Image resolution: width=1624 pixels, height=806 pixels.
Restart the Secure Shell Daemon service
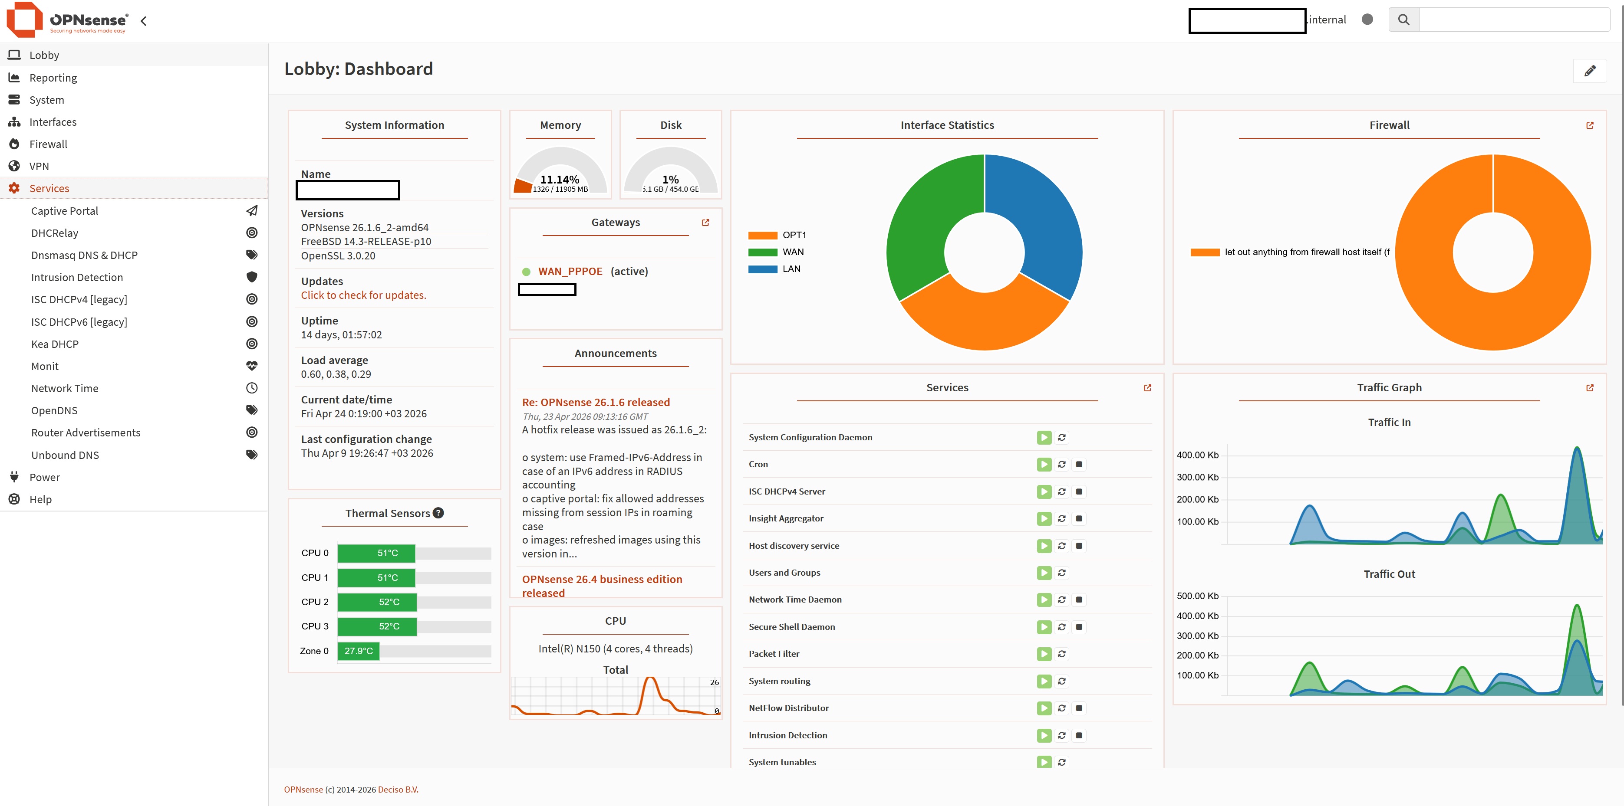1062,627
